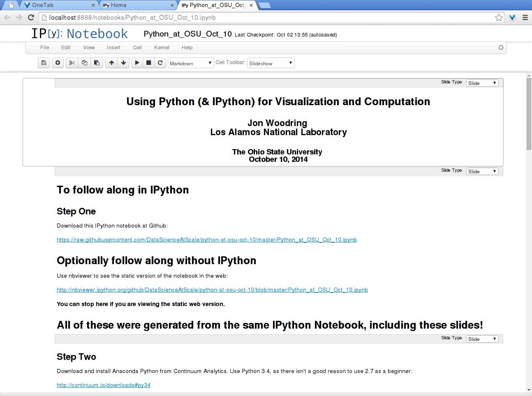The height and width of the screenshot is (396, 532).
Task: Click 'Optionally follow along without IPython' heading
Action: 156,260
